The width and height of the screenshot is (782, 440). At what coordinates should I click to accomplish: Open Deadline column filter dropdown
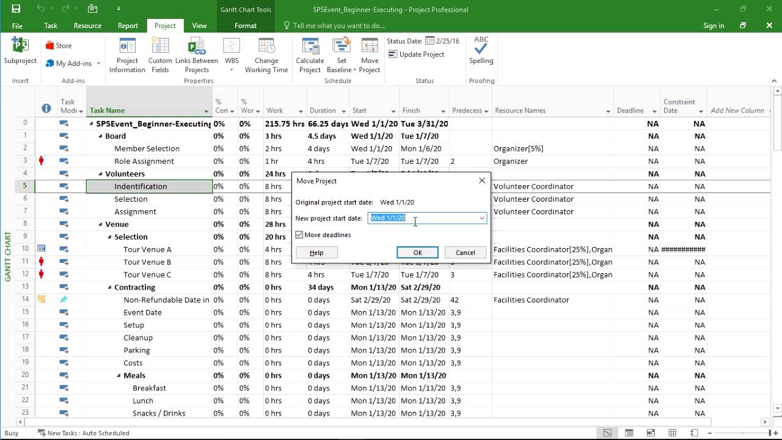654,111
